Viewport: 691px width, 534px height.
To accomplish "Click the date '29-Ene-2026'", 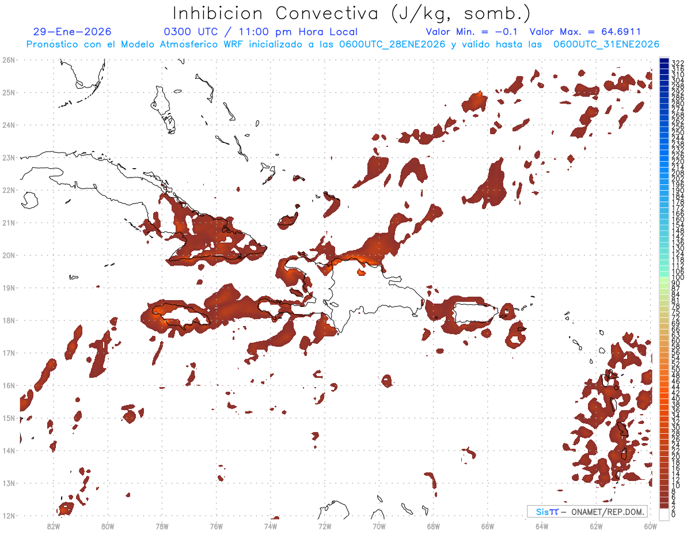I will point(73,32).
